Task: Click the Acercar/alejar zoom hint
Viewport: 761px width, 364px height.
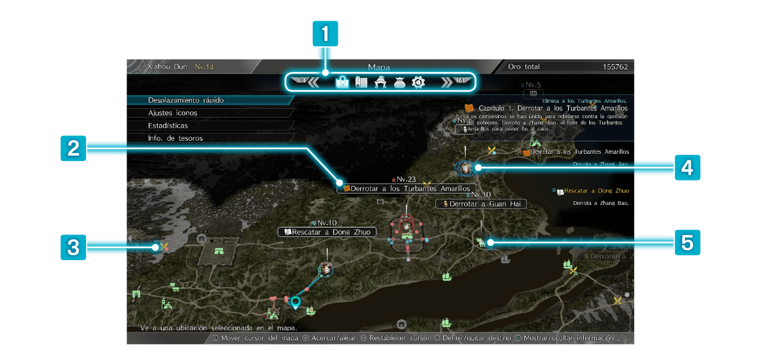Action: pos(330,338)
